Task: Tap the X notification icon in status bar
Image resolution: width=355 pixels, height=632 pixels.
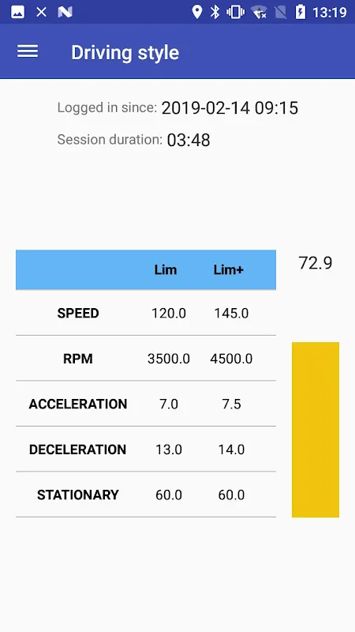Action: 41,12
